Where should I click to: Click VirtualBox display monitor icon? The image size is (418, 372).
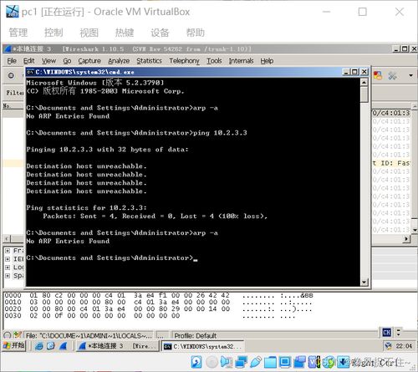click(x=285, y=362)
